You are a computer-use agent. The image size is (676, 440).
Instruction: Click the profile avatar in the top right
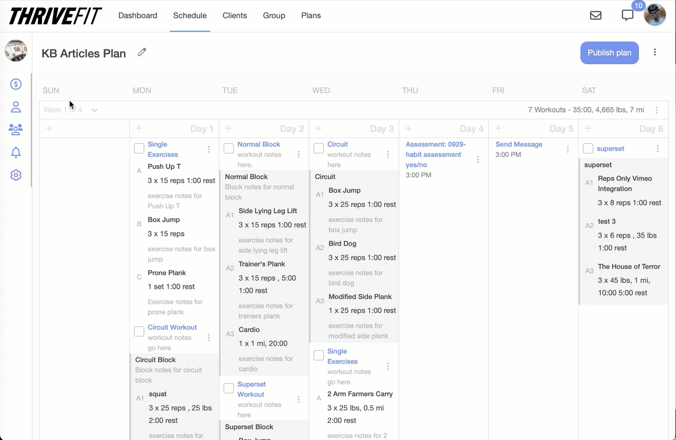[x=655, y=15]
